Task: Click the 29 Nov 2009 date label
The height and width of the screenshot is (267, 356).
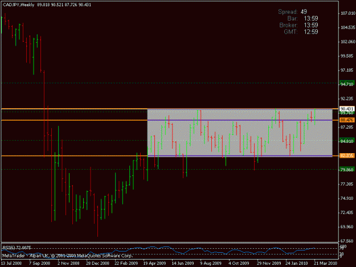Action: pyautogui.click(x=269, y=263)
